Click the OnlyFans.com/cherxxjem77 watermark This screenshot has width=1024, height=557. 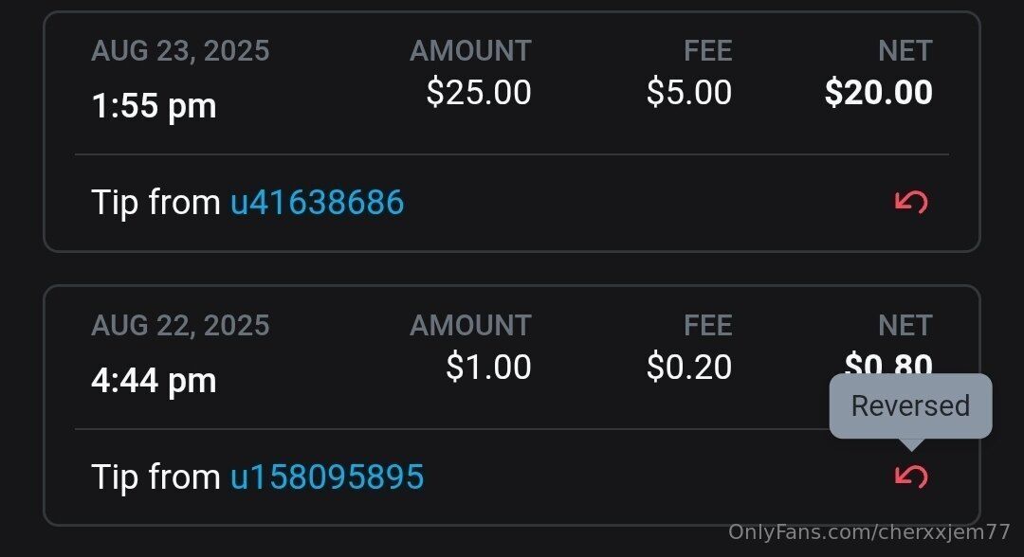pyautogui.click(x=869, y=531)
